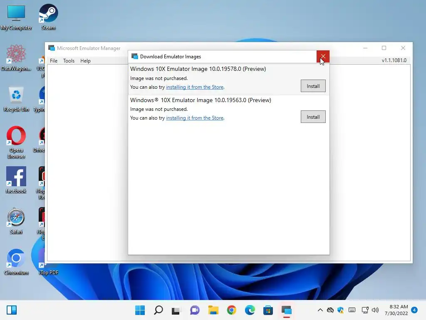
Task: Open the File menu
Action: [54, 61]
